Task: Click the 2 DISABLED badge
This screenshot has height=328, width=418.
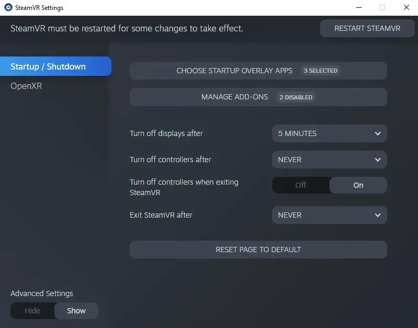Action: pos(296,97)
